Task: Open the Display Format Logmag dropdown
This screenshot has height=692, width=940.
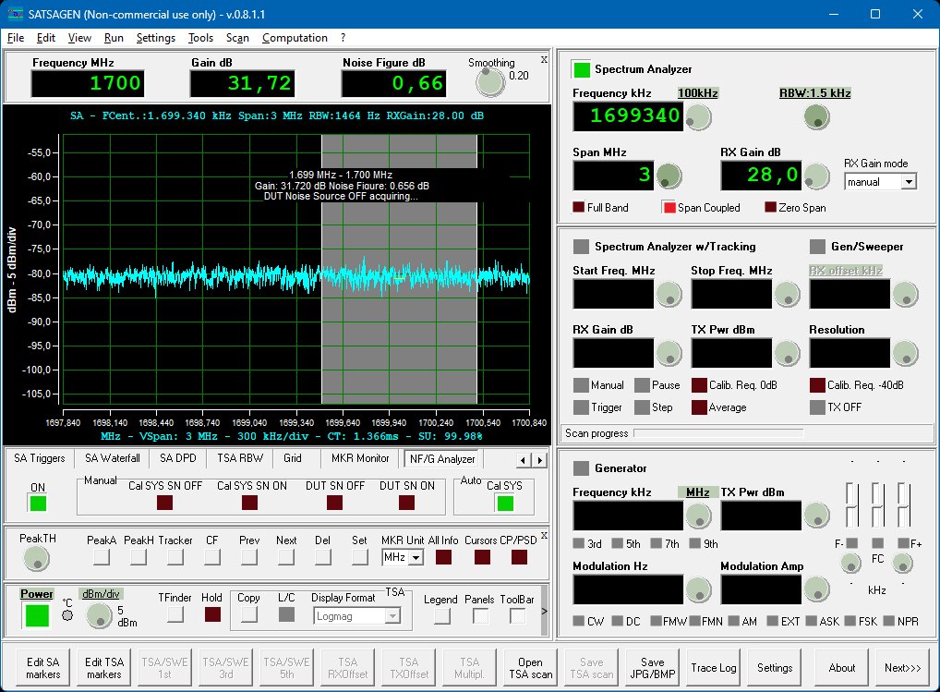Action: pos(392,616)
